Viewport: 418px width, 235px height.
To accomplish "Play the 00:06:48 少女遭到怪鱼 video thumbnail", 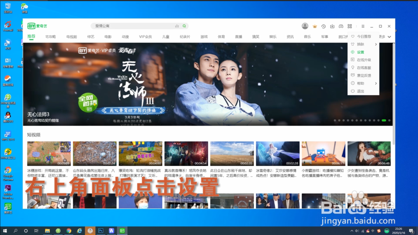I will click(369, 153).
